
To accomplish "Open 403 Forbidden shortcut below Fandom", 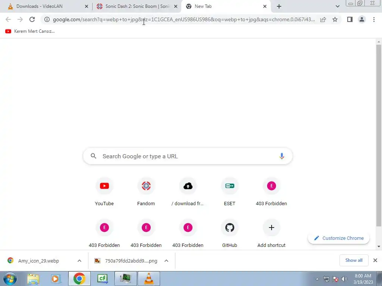I will pyautogui.click(x=146, y=234).
